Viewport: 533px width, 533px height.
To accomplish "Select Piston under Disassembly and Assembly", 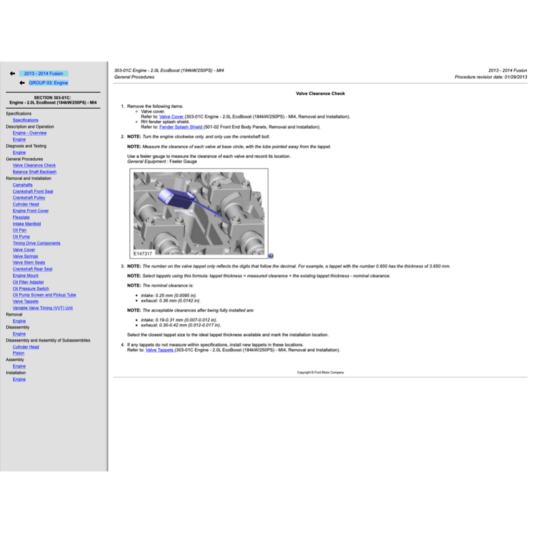I will click(18, 353).
